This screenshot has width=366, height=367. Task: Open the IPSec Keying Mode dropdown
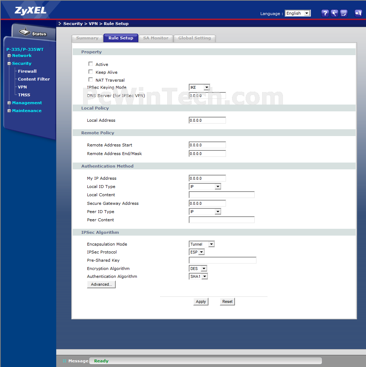199,87
